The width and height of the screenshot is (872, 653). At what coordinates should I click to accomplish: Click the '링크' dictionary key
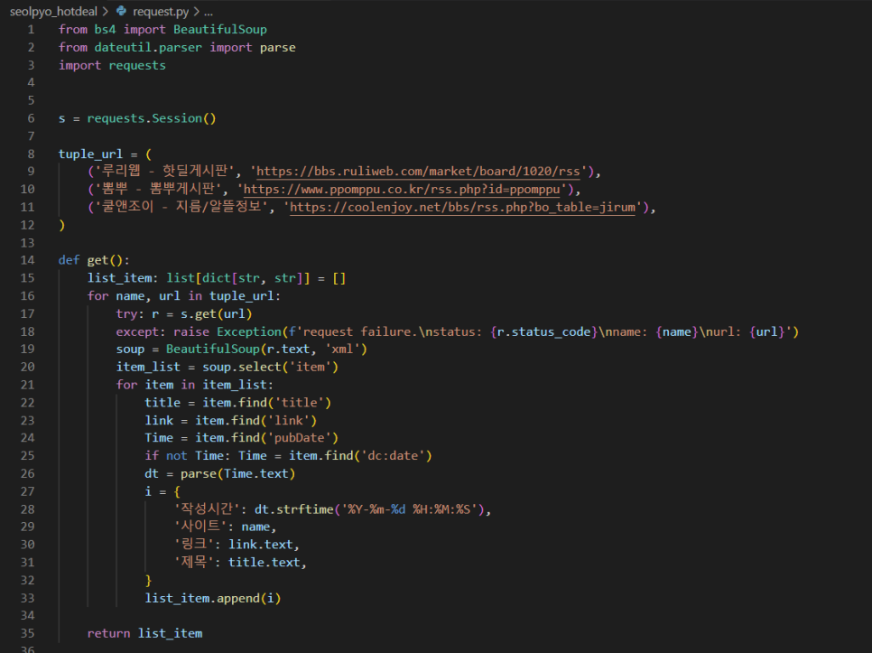click(194, 544)
